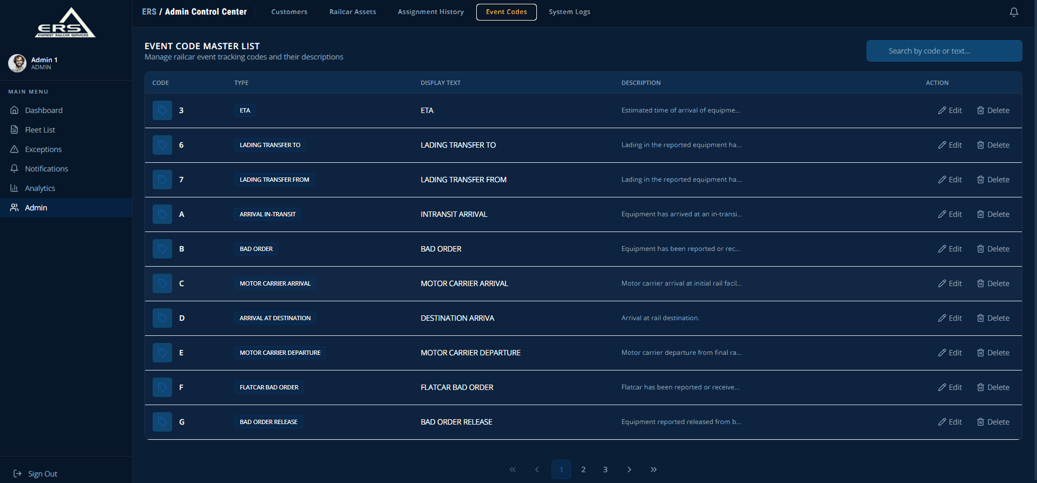Edit the LADING TRANSFER TO row
The image size is (1037, 483).
click(950, 145)
